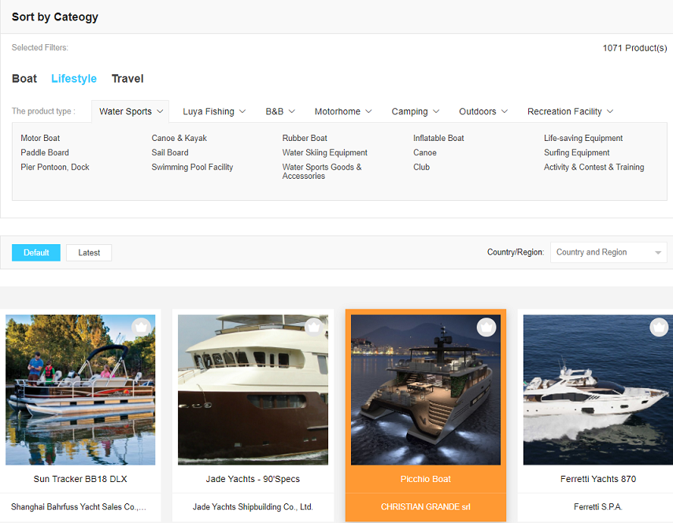673x523 pixels.
Task: Sort products by Latest
Action: 89,253
